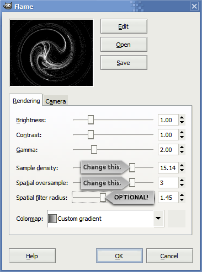This screenshot has width=202, height=272.
Task: Increase Brightness with the up stepper arrow
Action: pyautogui.click(x=182, y=118)
